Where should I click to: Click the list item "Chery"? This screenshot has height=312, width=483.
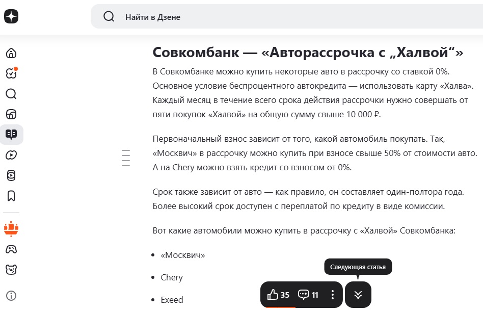point(172,277)
